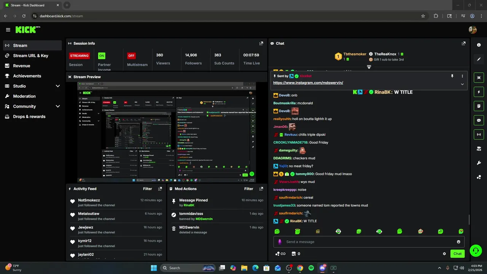Reload the browser page
Image resolution: width=487 pixels, height=274 pixels.
24,16
